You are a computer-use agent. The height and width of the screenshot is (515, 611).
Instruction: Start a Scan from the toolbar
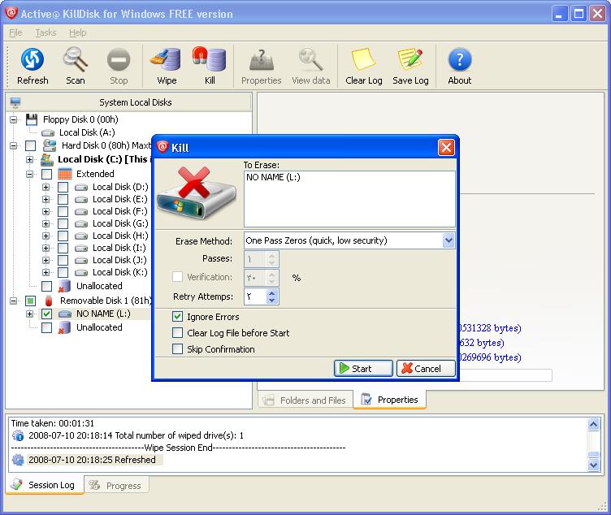click(x=76, y=59)
